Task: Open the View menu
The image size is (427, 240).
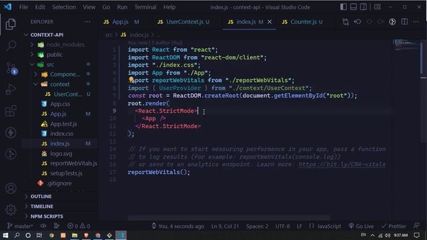Action: tap(89, 7)
